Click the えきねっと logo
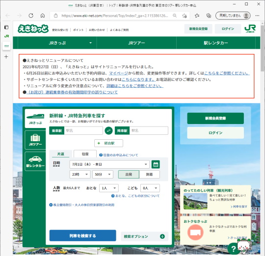This screenshot has height=256, width=265. [33, 28]
